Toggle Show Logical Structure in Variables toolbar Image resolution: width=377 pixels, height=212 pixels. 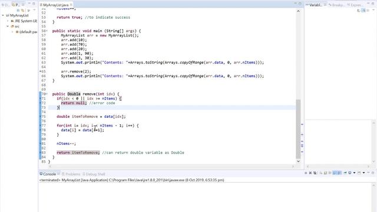[363, 11]
